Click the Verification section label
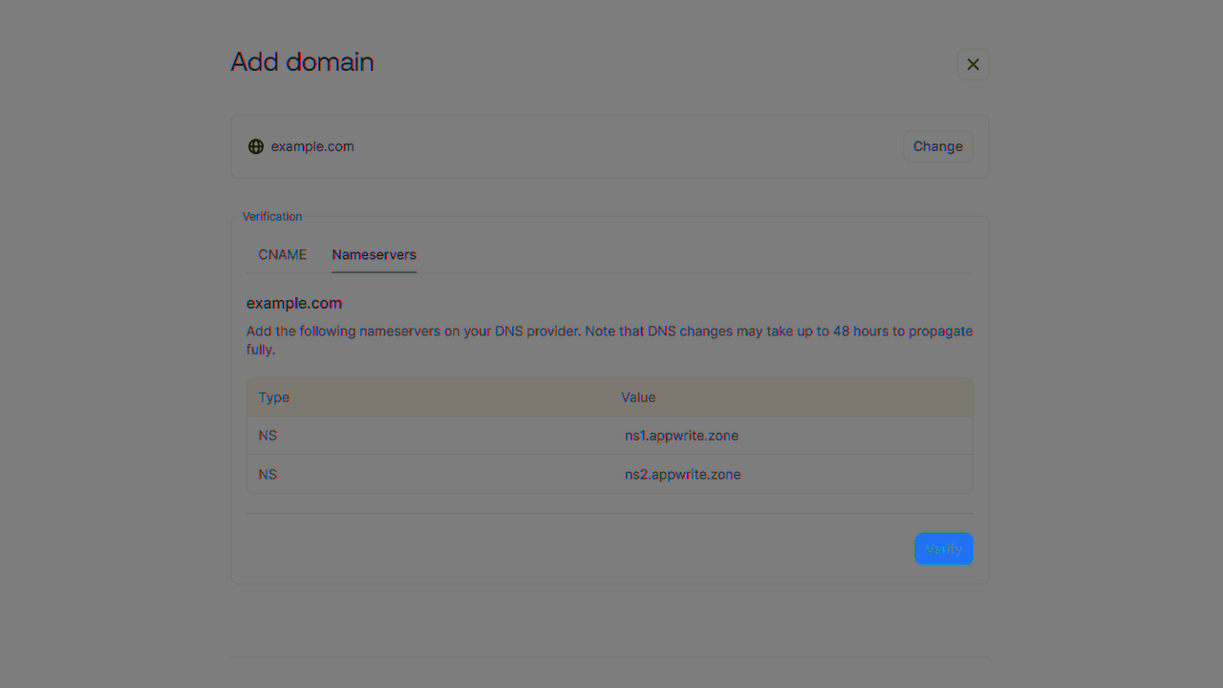Viewport: 1223px width, 688px height. (271, 216)
